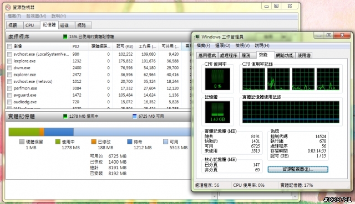
Task: Check the dwm.exe process checkbox
Action: click(9, 67)
